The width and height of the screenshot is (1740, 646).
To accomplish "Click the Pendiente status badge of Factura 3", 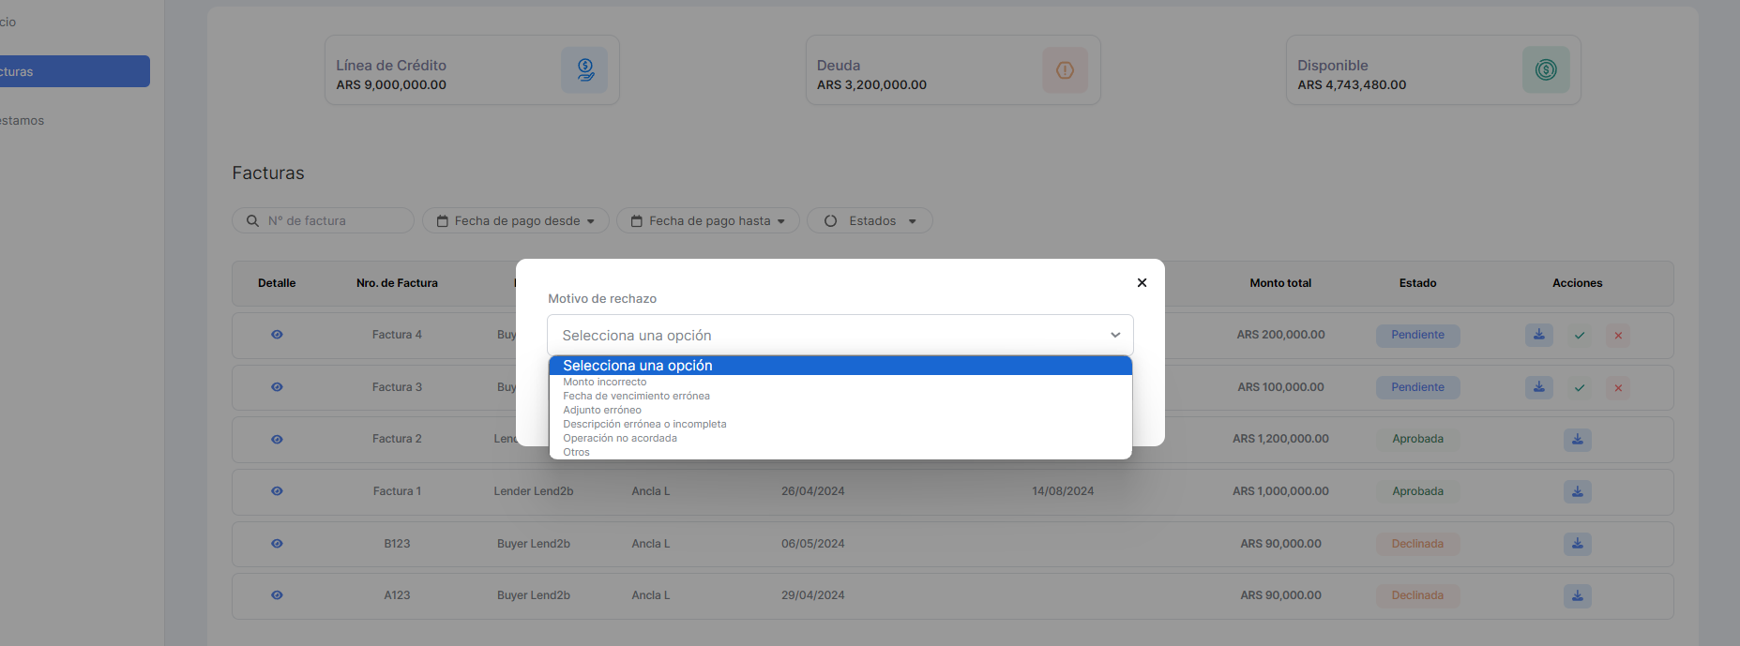I will pos(1417,388).
